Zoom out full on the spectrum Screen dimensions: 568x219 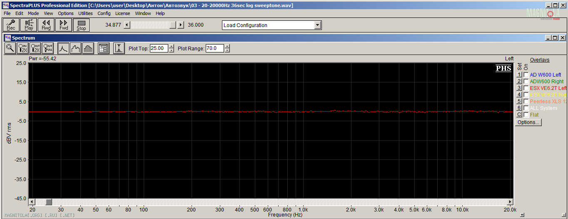click(x=48, y=48)
